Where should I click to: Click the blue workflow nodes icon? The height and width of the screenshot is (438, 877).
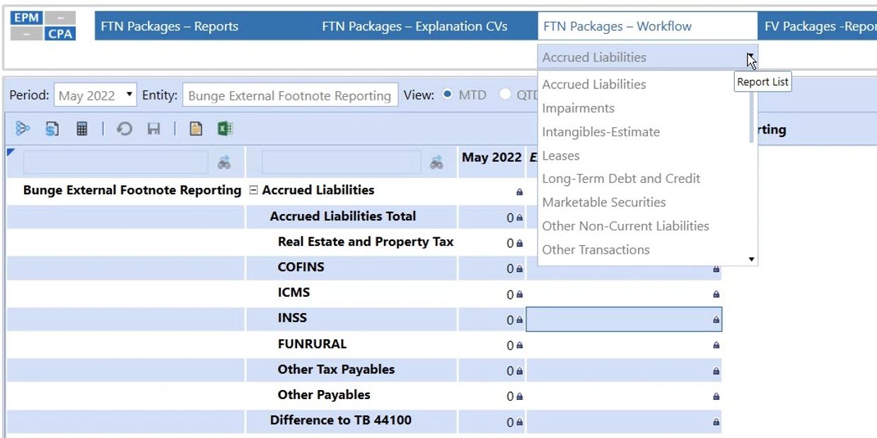pyautogui.click(x=23, y=129)
